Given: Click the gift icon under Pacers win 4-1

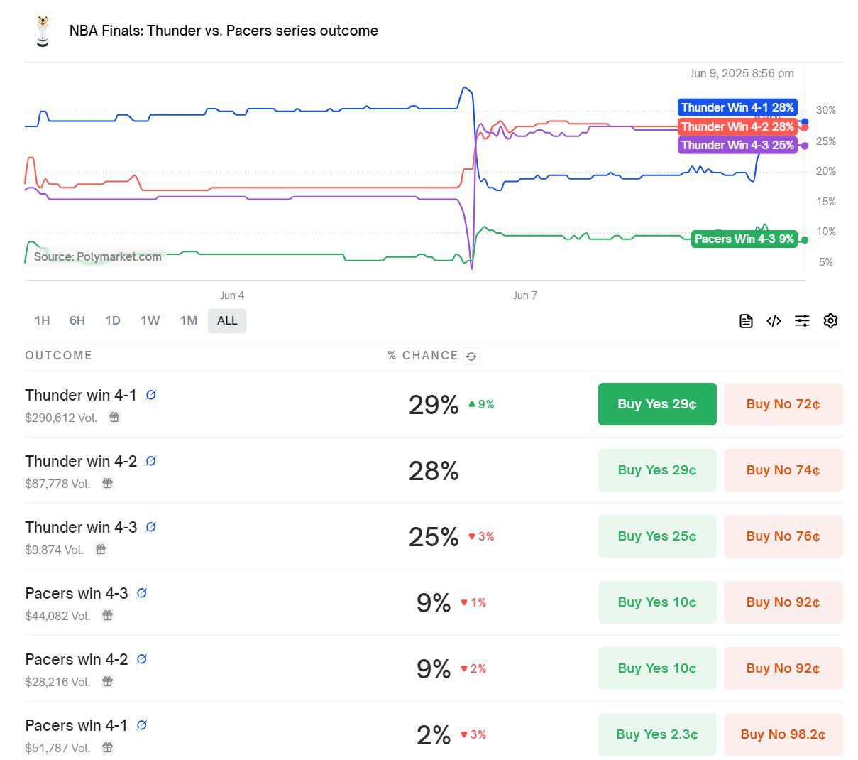Looking at the screenshot, I should (x=107, y=747).
